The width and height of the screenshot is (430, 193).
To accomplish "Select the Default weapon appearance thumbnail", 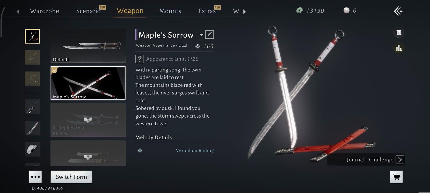I will click(x=88, y=46).
